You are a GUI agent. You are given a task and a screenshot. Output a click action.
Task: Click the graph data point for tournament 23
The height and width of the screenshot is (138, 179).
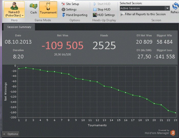pos(175,113)
